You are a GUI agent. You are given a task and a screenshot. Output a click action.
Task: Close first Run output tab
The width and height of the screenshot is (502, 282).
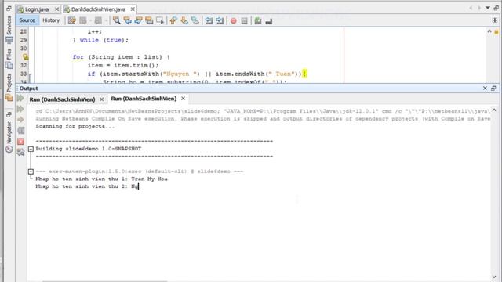101,99
